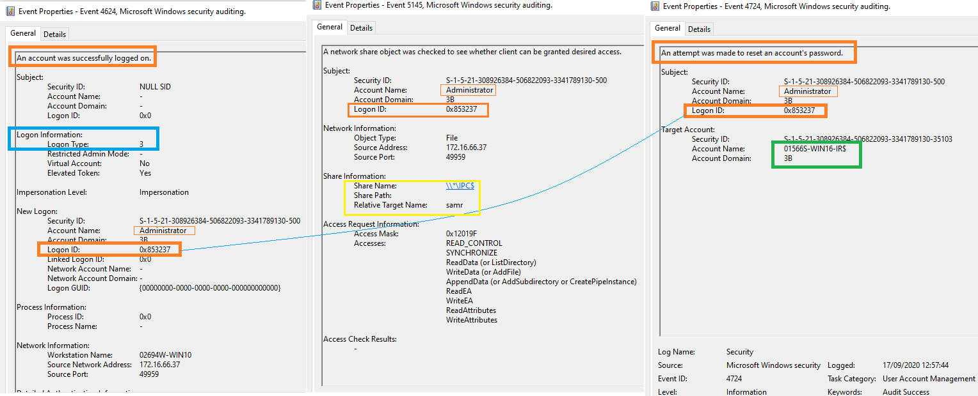This screenshot has width=978, height=396.
Task: Click Relative Target Name samr value
Action: 454,205
